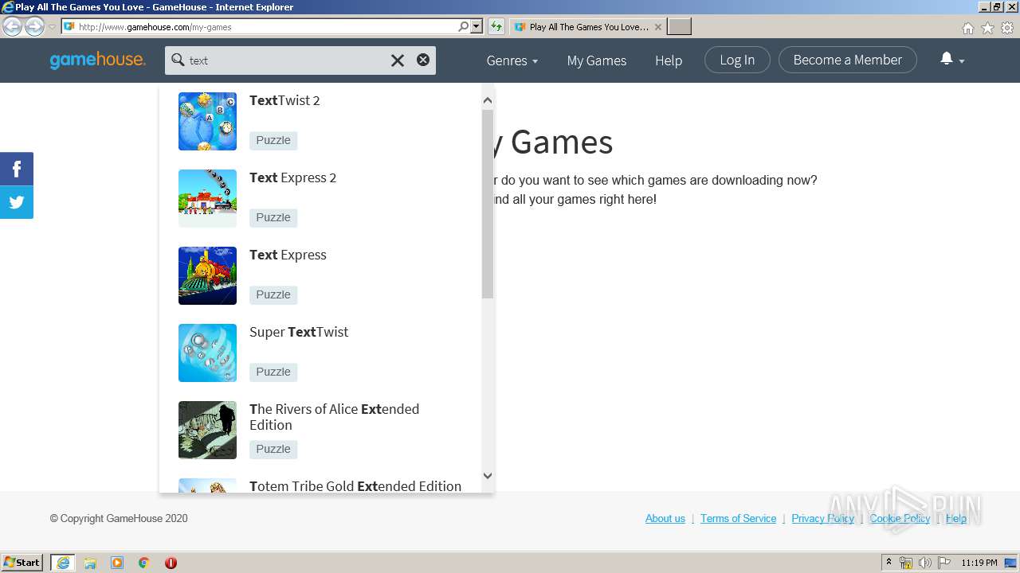The image size is (1020, 573).
Task: Click the Windows Start button
Action: click(22, 563)
